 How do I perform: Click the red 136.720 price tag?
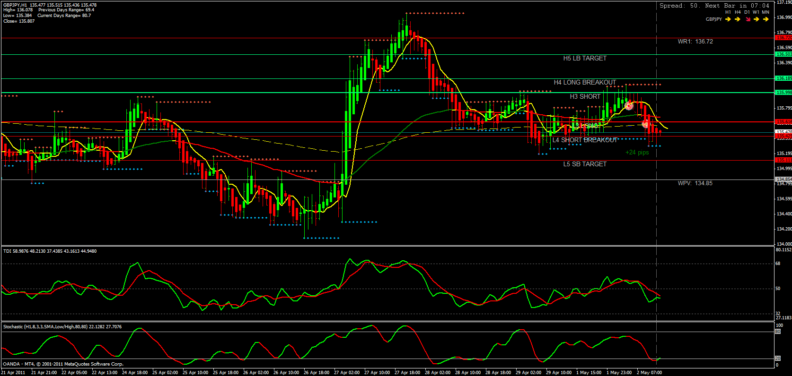(x=783, y=37)
